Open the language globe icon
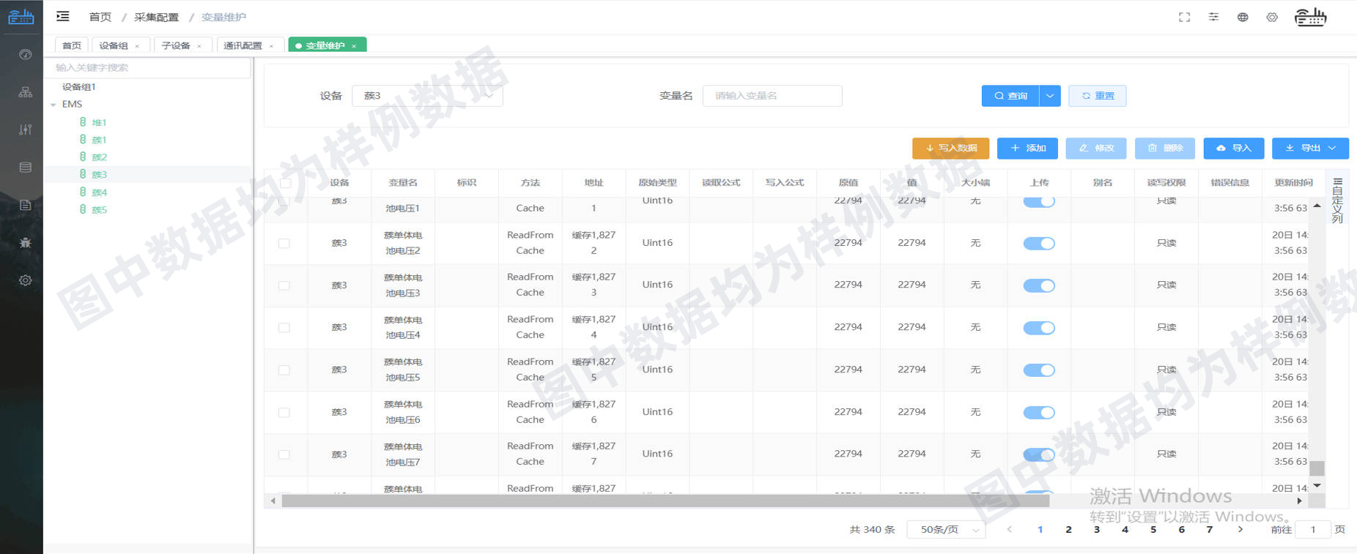The width and height of the screenshot is (1357, 554). [x=1243, y=17]
